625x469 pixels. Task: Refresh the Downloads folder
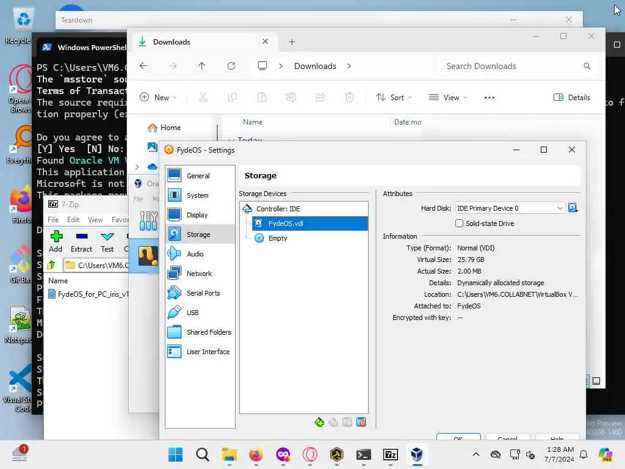tap(231, 66)
